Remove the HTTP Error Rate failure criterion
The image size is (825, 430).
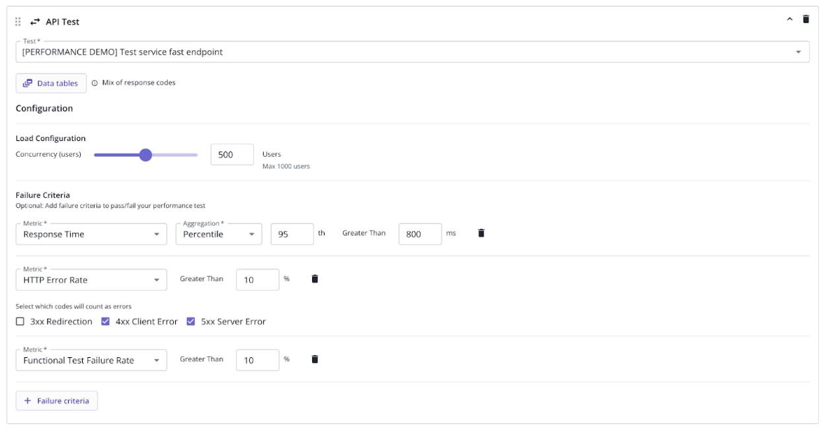(x=314, y=279)
